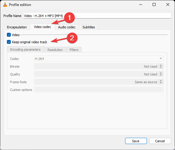Cancel the profile edition dialog
Screen dimensions: 175x150
click(160, 141)
